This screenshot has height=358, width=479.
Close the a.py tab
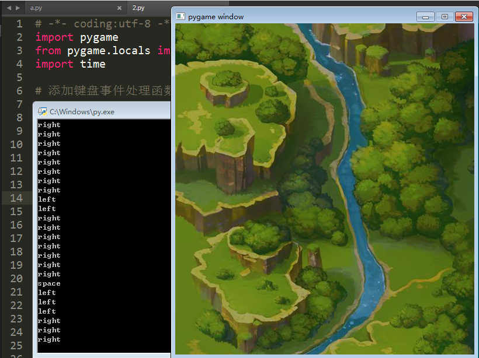pos(119,8)
